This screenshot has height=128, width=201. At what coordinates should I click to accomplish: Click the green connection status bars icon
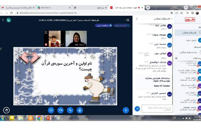coord(9,20)
